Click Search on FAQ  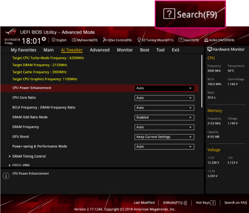coord(235,203)
